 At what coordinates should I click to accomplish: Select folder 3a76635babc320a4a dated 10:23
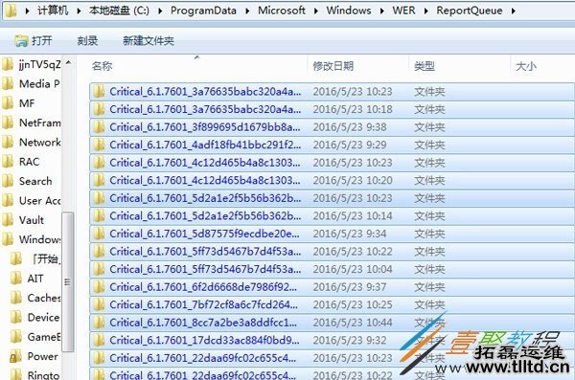[332, 92]
